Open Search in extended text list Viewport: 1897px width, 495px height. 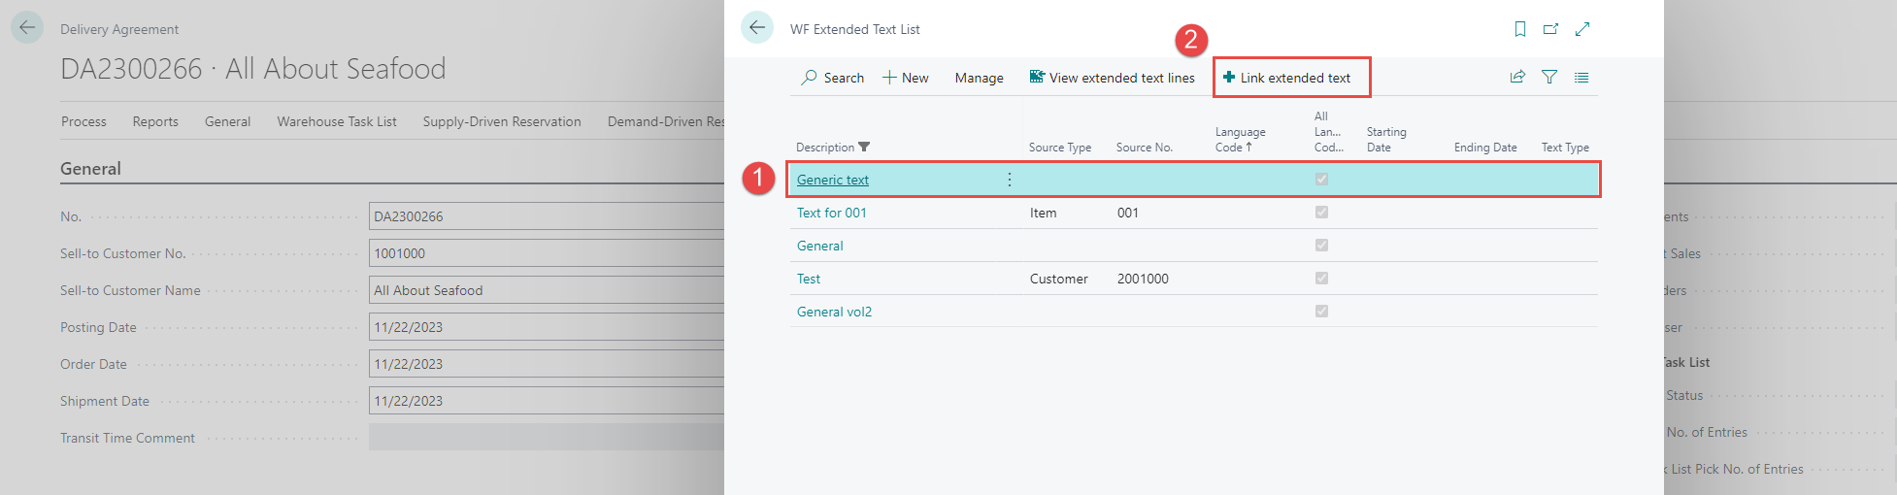coord(832,78)
